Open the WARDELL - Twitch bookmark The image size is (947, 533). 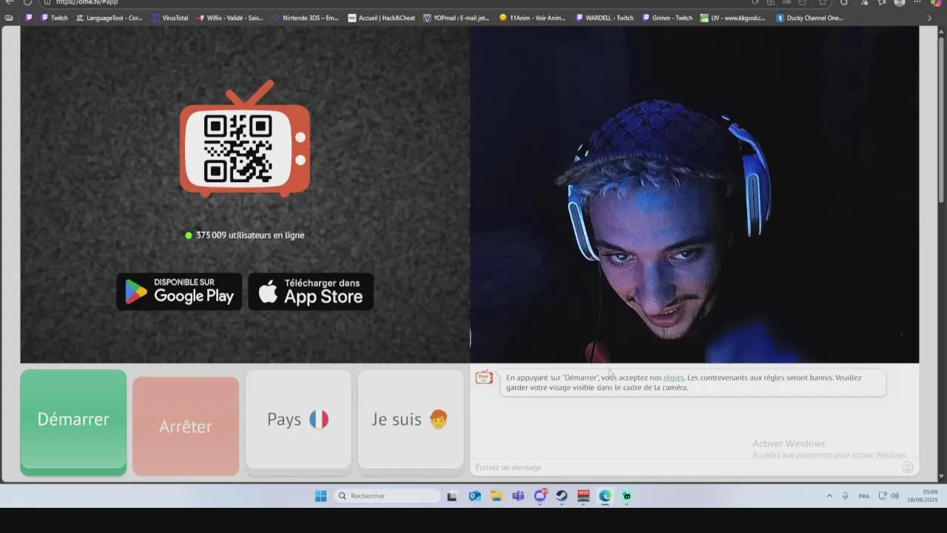604,18
